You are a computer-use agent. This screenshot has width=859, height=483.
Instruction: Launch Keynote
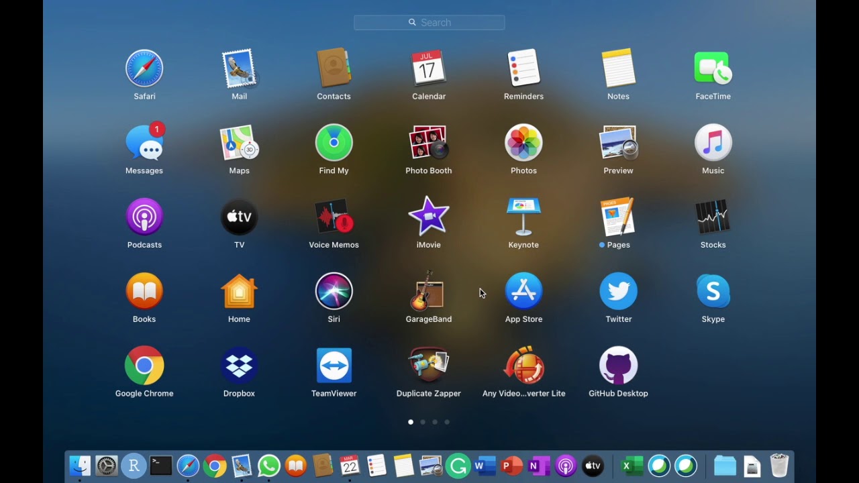[x=523, y=217]
